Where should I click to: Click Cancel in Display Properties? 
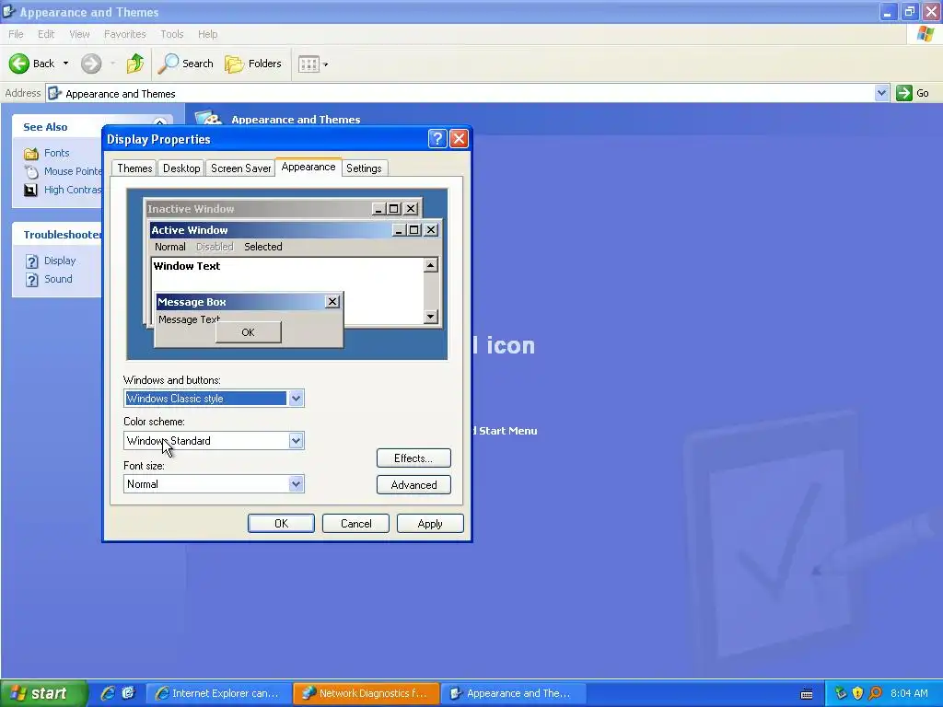[x=355, y=524]
